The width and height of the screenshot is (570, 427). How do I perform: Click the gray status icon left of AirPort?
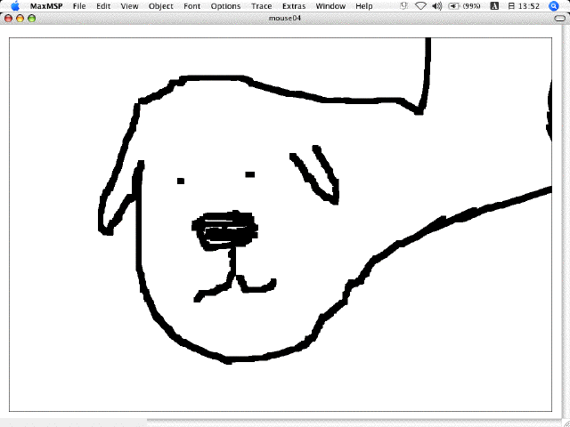(403, 6)
